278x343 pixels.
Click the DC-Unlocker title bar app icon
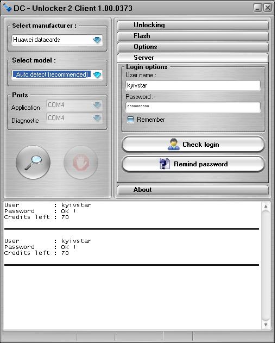coord(7,8)
